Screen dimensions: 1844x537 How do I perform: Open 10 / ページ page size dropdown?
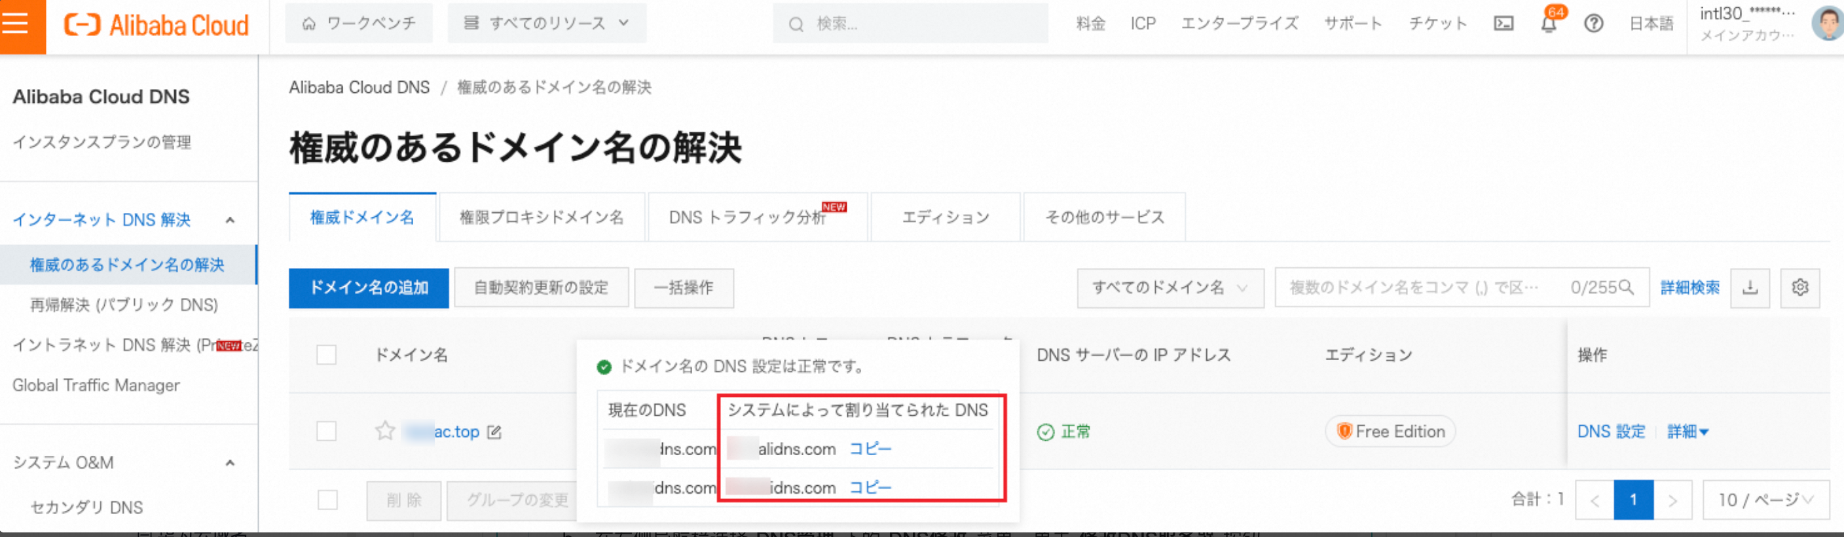(x=1765, y=500)
